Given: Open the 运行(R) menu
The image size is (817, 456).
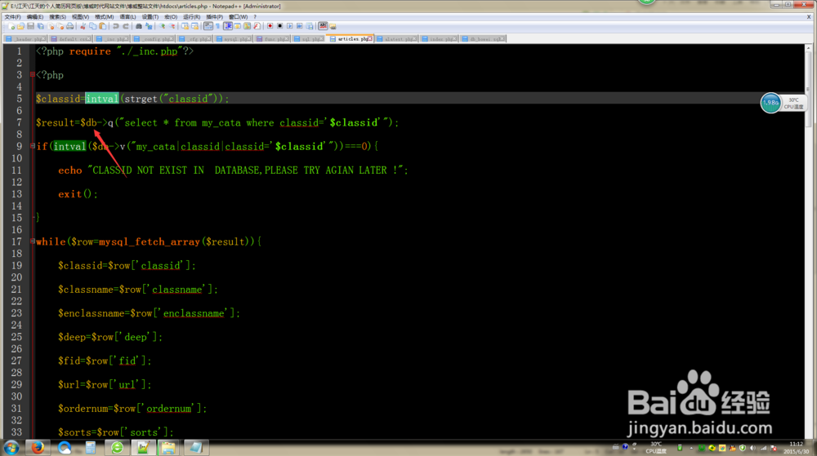Looking at the screenshot, I should [191, 16].
